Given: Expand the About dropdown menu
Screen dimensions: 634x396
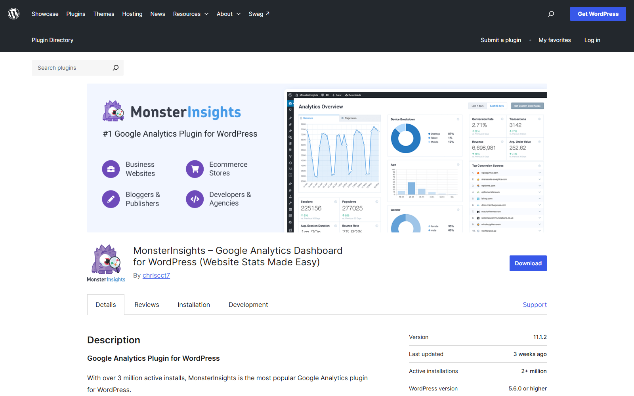Looking at the screenshot, I should coord(229,14).
